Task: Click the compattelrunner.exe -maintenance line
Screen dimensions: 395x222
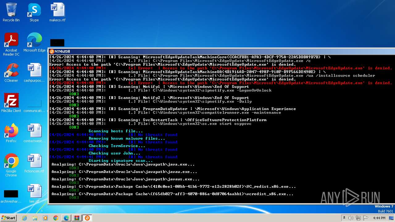Action: [x=165, y=113]
